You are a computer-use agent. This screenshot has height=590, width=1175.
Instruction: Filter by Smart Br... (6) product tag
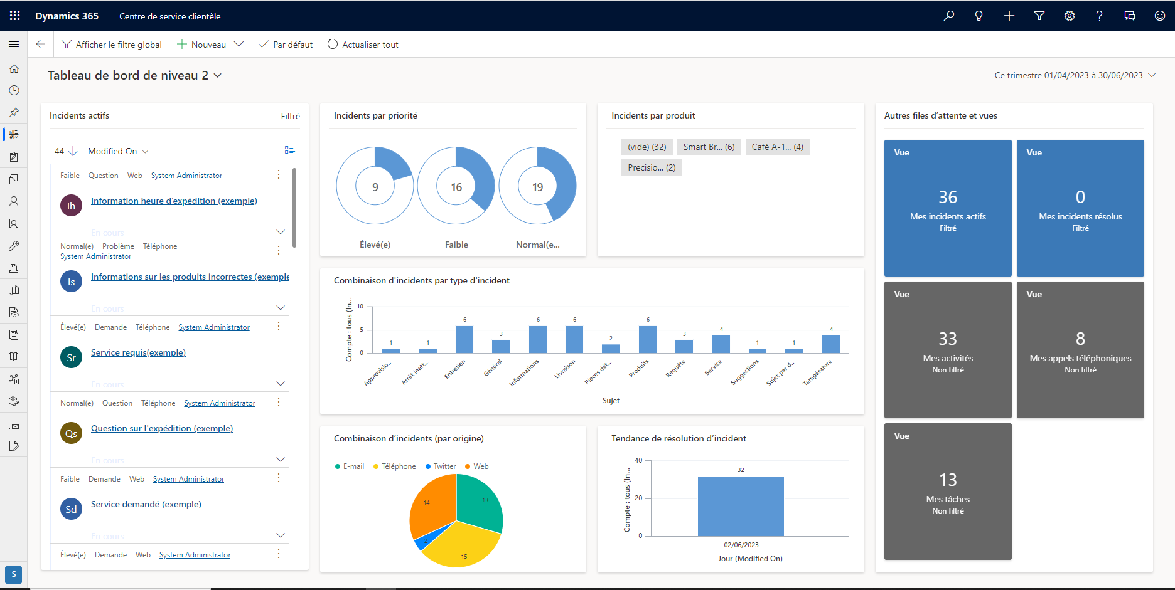pos(709,147)
